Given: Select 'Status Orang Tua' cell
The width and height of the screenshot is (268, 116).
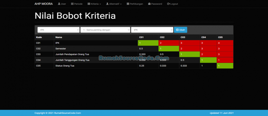Looking at the screenshot, I should tap(96, 66).
